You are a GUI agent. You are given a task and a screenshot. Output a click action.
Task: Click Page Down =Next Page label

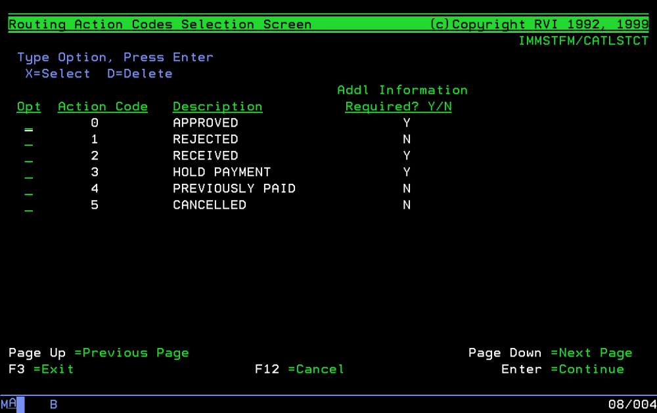click(551, 353)
